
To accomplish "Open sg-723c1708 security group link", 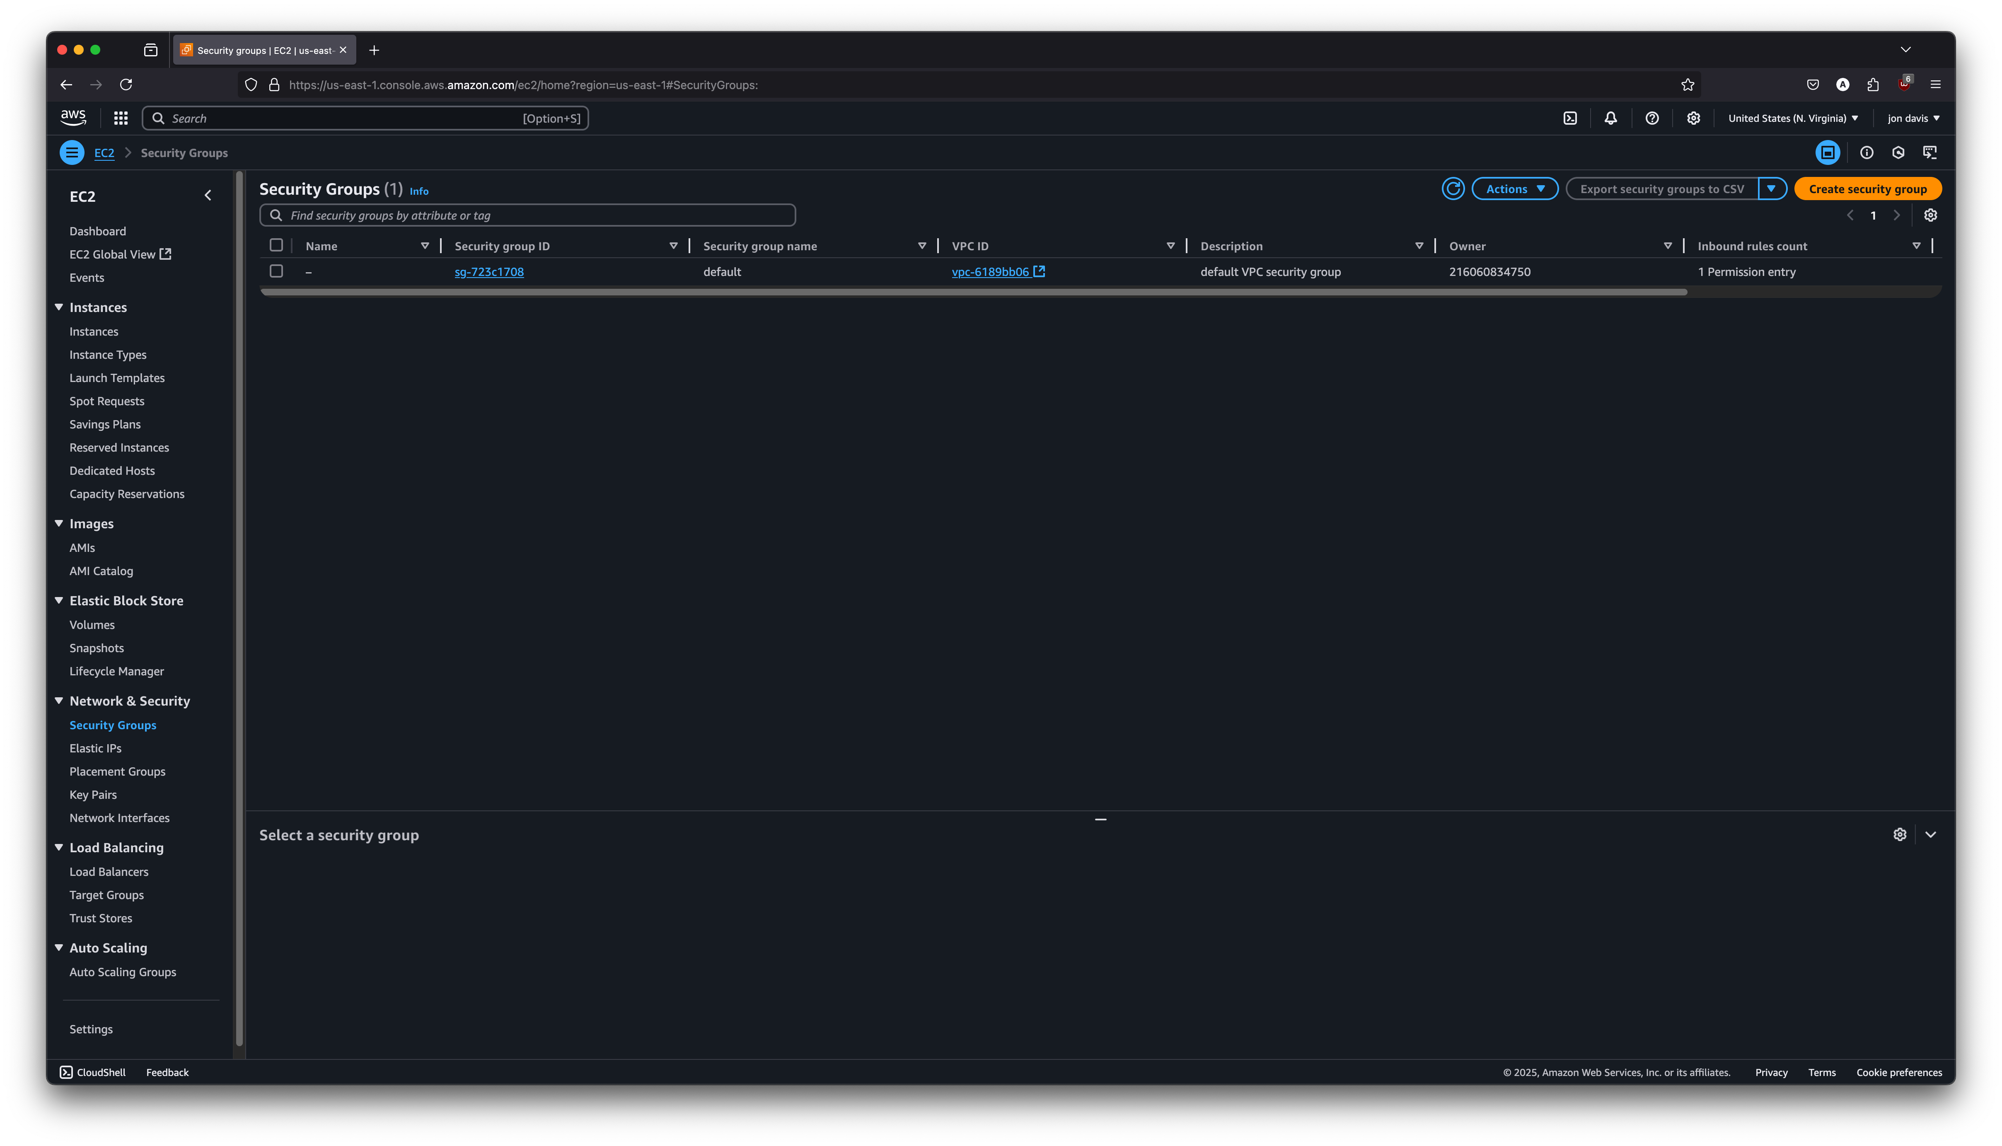I will [x=489, y=271].
